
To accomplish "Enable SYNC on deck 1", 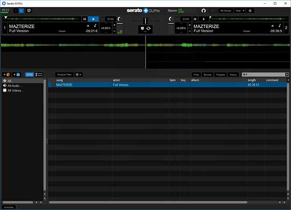I will (x=111, y=19).
